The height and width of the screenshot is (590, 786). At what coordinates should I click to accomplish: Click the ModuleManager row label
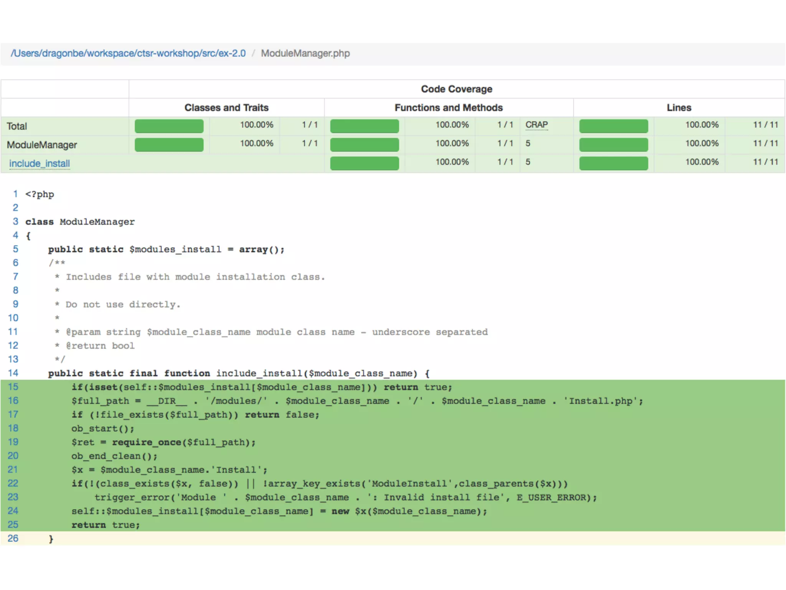(42, 145)
